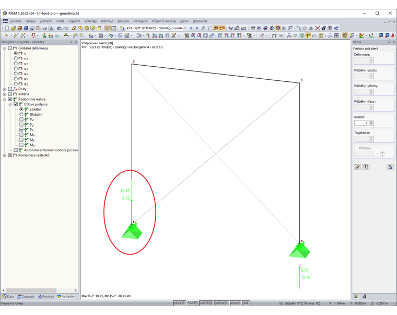Expand the Kombinace výsledků tree node
Screen dimensions: 397x315
[x=5, y=155]
